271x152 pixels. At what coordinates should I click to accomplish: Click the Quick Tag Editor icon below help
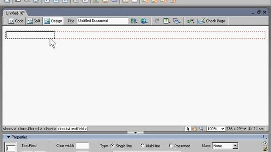click(x=265, y=149)
